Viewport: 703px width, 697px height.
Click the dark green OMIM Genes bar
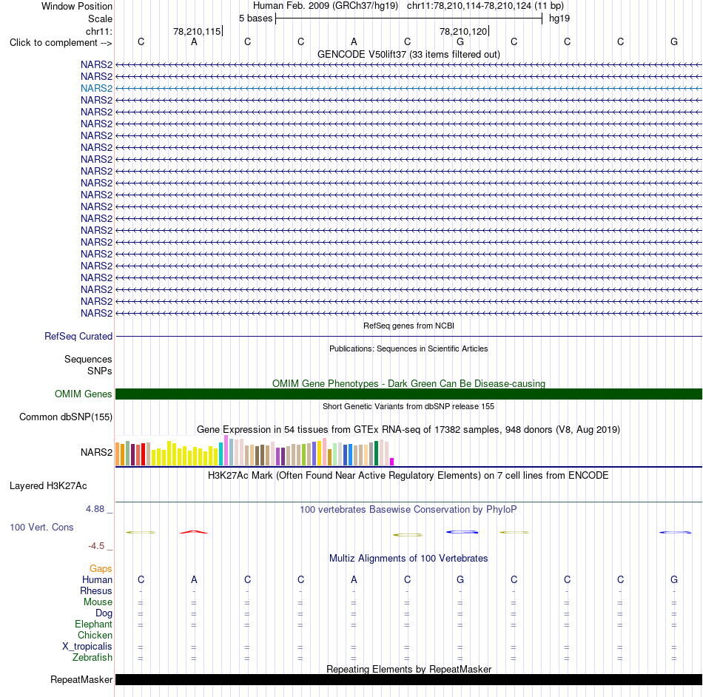(x=408, y=394)
